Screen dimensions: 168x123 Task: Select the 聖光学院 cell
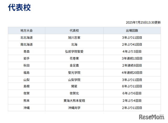pos(74,73)
